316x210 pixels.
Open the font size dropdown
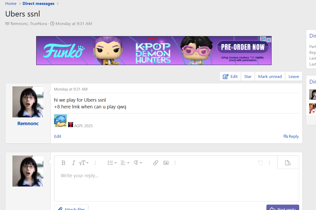(84, 163)
